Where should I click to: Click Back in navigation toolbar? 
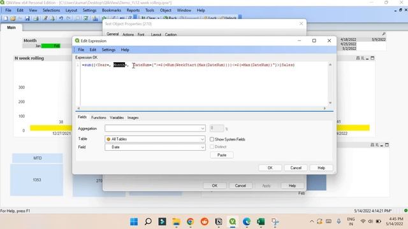tap(170, 18)
